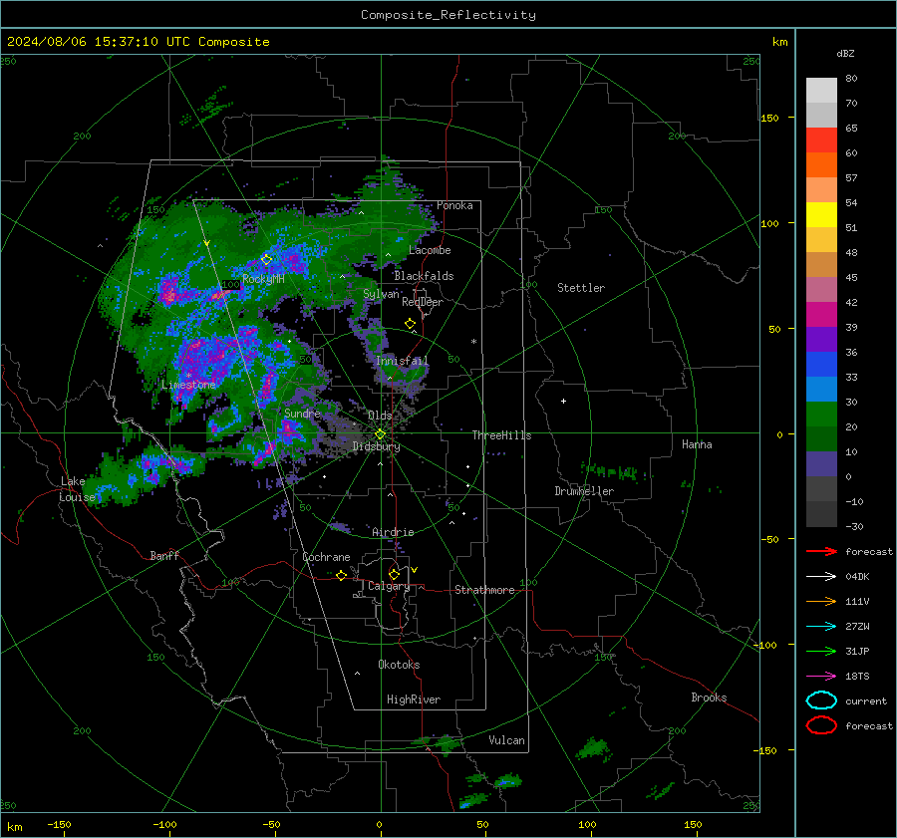Click the Calgary city label
This screenshot has height=838, width=897.
click(389, 586)
